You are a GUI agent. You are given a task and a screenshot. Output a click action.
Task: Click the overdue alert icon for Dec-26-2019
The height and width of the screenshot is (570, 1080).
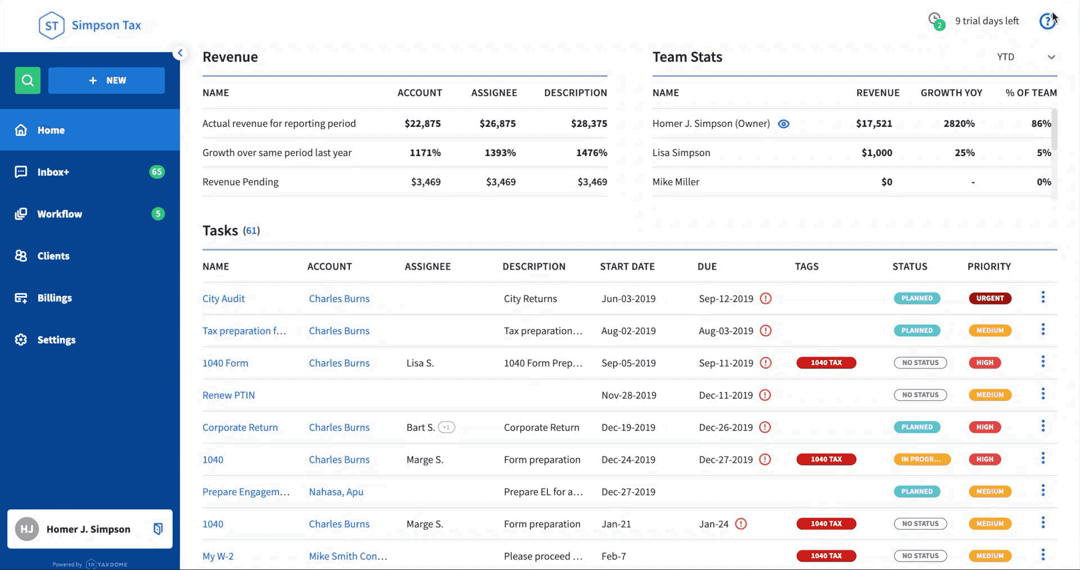765,427
